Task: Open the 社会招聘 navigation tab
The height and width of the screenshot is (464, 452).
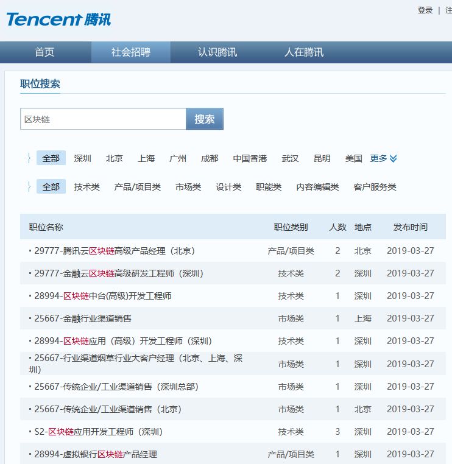Action: pos(131,52)
